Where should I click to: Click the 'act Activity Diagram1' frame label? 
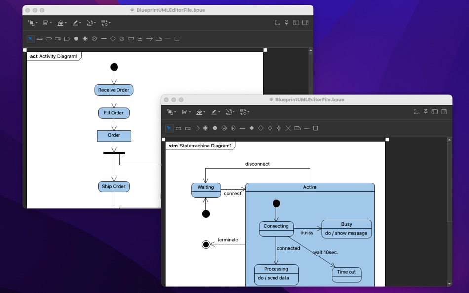click(x=54, y=56)
